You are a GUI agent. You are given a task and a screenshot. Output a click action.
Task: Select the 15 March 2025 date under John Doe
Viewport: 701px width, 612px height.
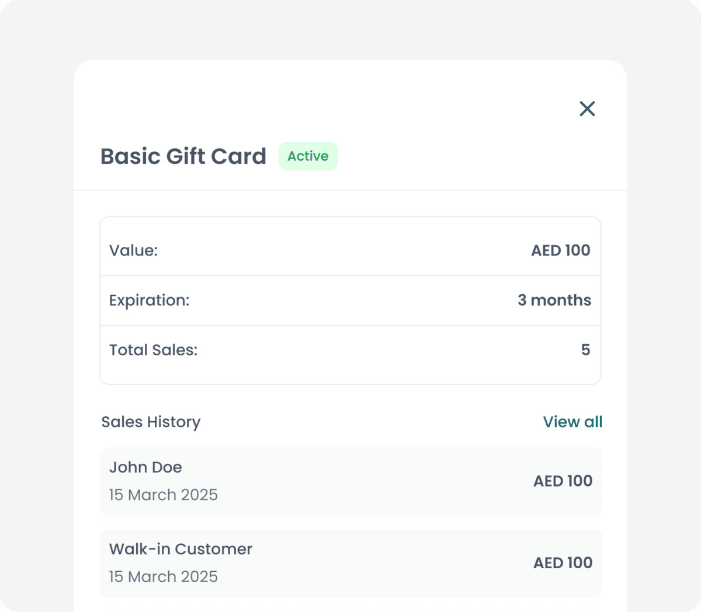click(x=164, y=495)
